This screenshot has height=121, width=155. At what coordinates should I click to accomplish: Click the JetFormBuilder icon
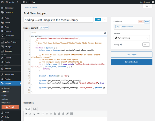coord(2,42)
